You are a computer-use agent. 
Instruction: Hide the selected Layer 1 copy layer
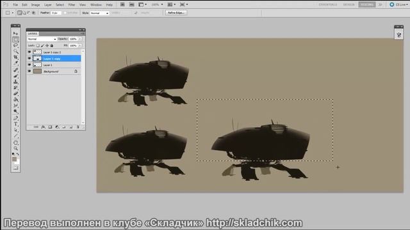tap(29, 58)
